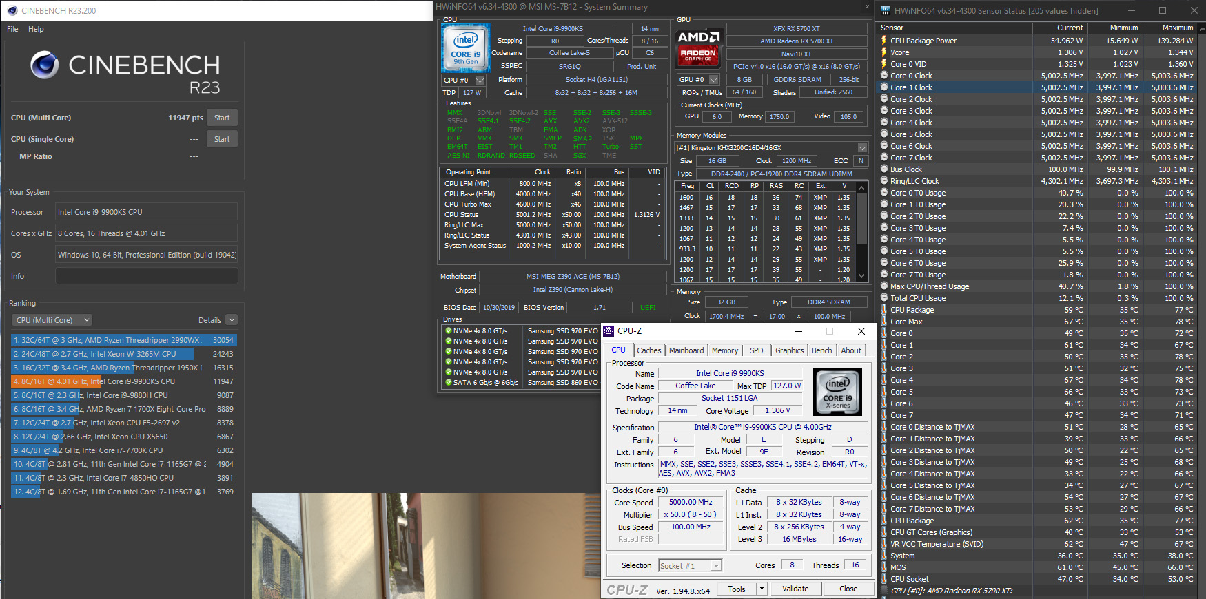
Task: Click the Sensor Status scrollbar up arrow
Action: click(x=1202, y=28)
